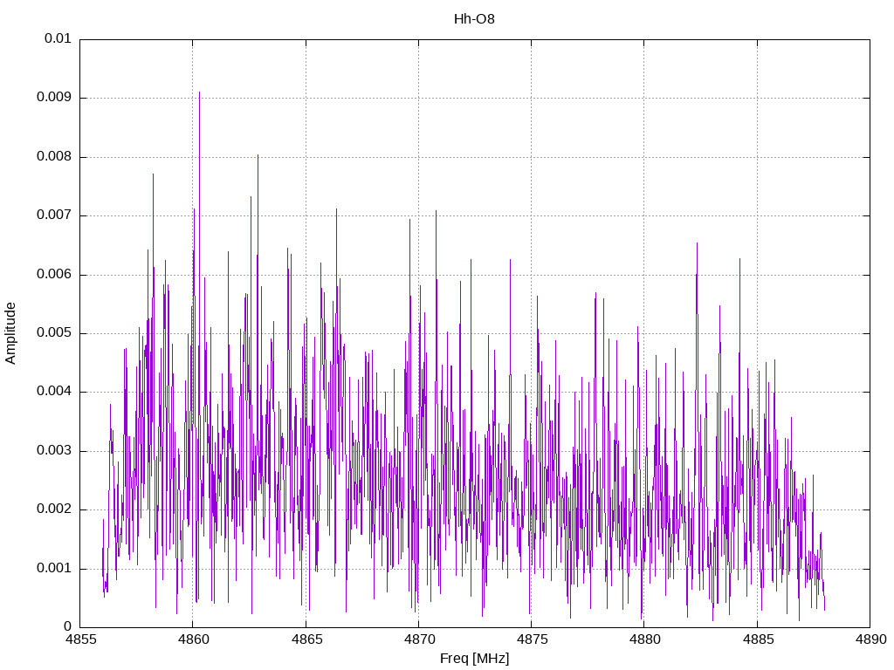Viewport: 894px width, 670px height.
Task: Click the Freq [MHz] x-axis label
Action: (x=474, y=659)
